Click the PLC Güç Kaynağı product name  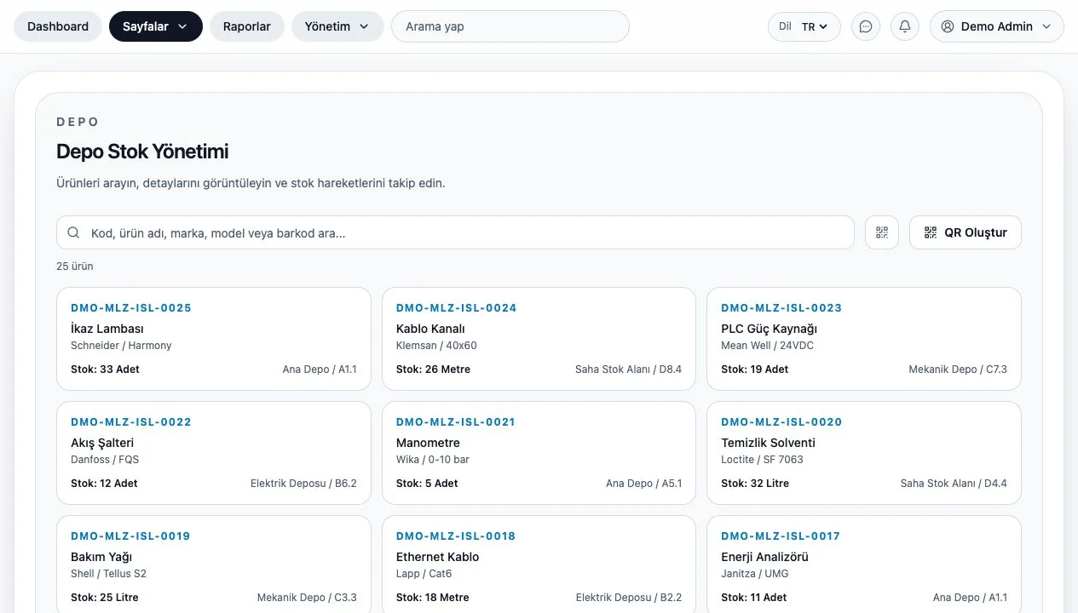[x=770, y=329]
